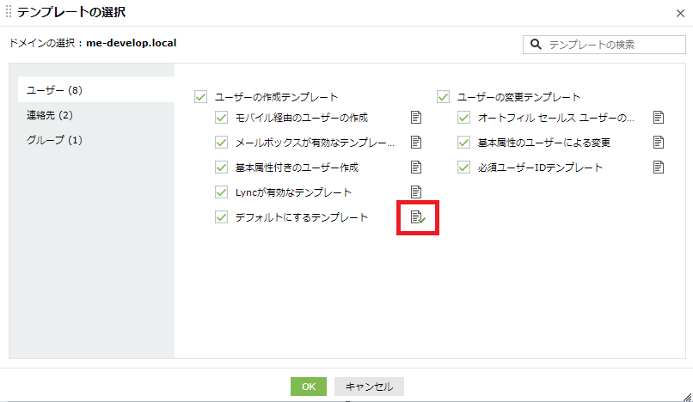Click the キャンセル button
693x402 pixels.
pos(369,387)
